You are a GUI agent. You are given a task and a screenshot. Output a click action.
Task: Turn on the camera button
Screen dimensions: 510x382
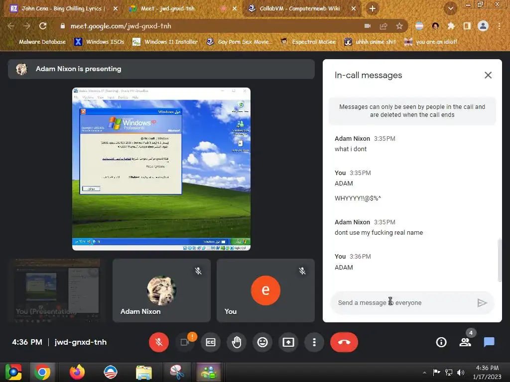185,342
